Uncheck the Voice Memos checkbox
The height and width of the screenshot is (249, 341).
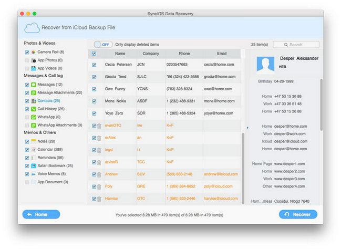click(27, 174)
